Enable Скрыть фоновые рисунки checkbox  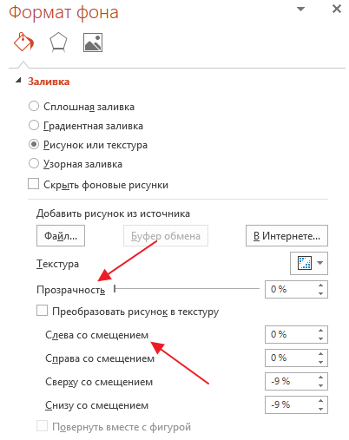(x=33, y=184)
